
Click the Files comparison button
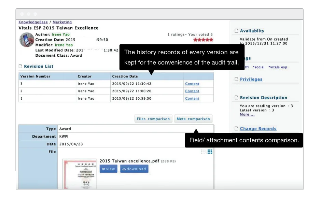coord(153,119)
